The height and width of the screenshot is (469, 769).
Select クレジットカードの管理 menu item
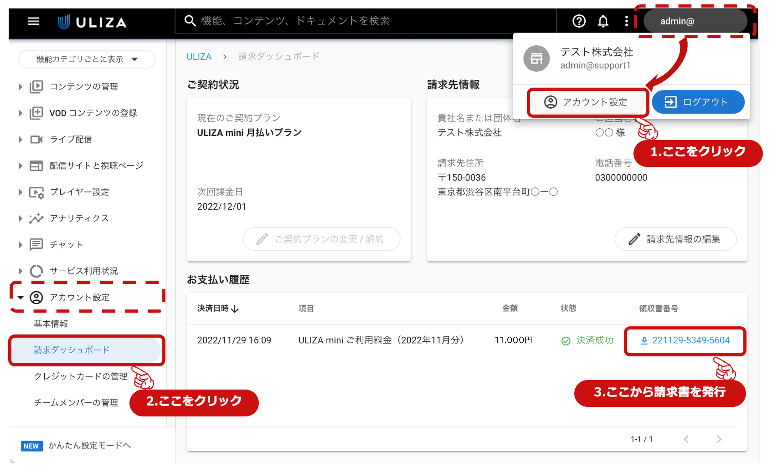pos(81,376)
